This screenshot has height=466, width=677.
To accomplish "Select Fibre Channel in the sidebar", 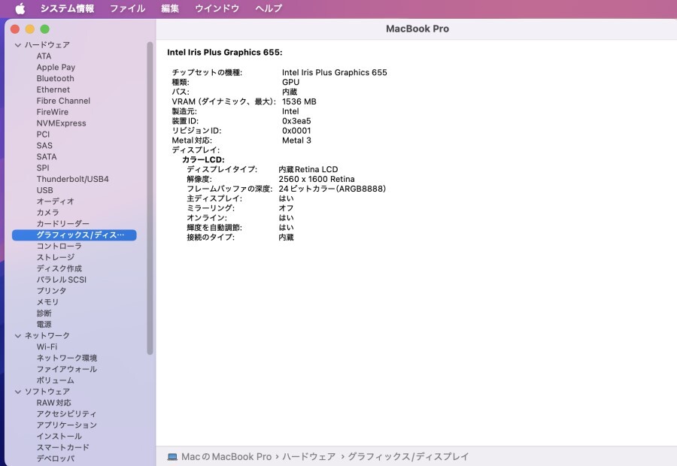I will point(63,101).
